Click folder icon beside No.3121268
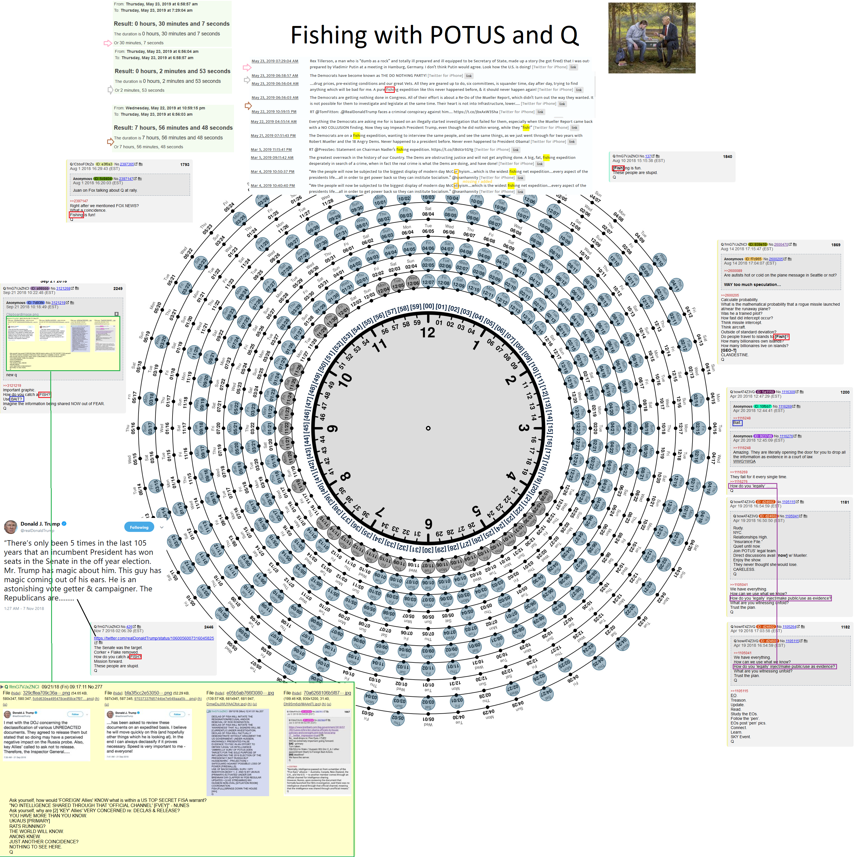Screen dimensions: 857x857 pos(77,288)
